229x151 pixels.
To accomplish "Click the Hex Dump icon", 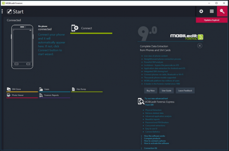I will [73, 89].
